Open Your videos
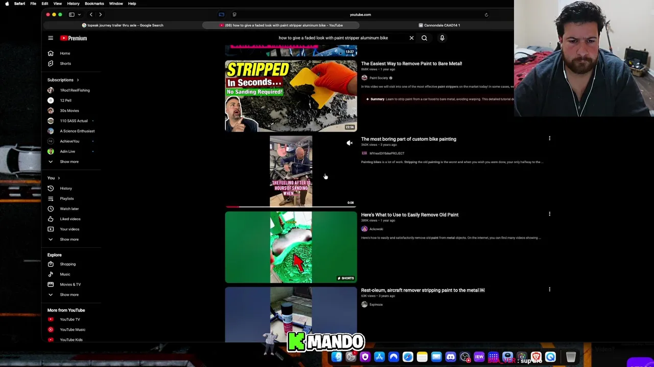 click(72, 229)
